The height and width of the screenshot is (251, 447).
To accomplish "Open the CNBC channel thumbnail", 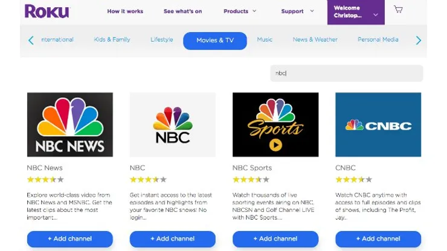I will 378,125.
